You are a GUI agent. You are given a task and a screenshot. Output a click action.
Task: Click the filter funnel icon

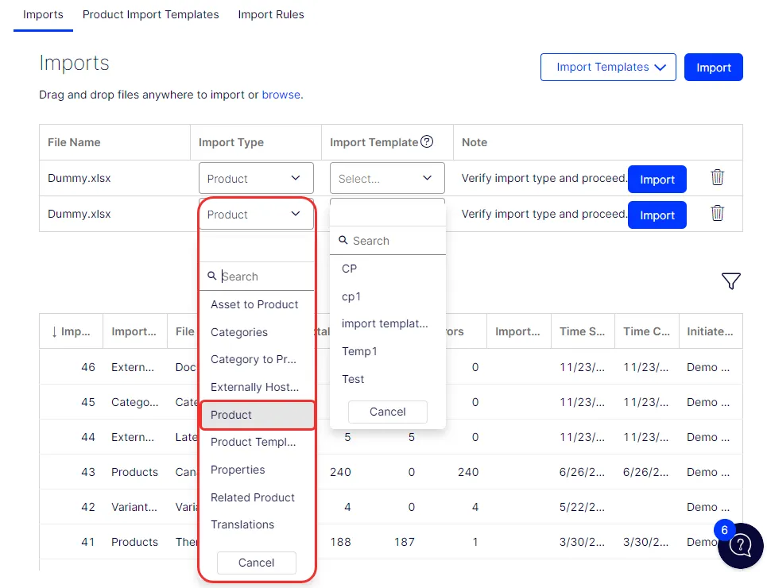[x=730, y=280]
